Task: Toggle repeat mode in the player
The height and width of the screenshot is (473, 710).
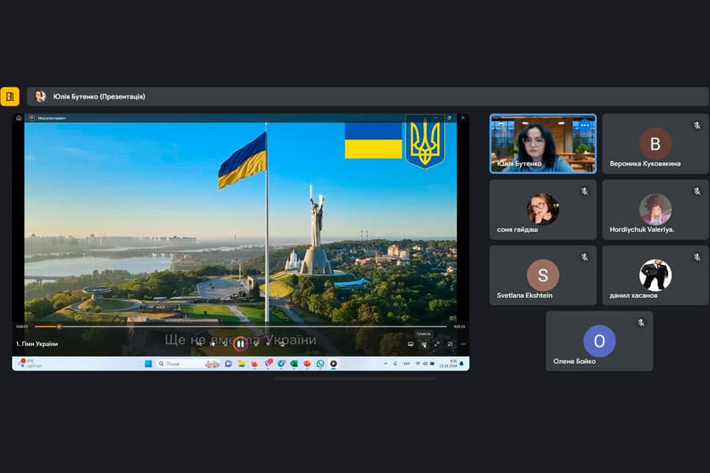Action: tap(282, 344)
